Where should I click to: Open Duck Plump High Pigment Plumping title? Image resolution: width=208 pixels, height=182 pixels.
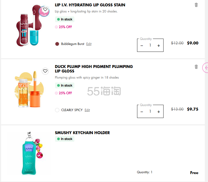pos(94,69)
